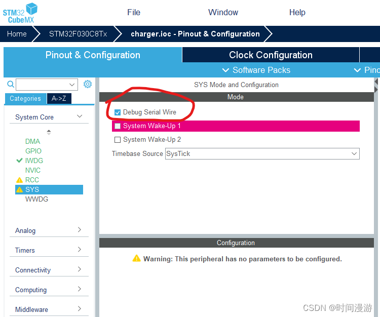Select NVIC in System Core list
The height and width of the screenshot is (317, 380).
(x=33, y=170)
